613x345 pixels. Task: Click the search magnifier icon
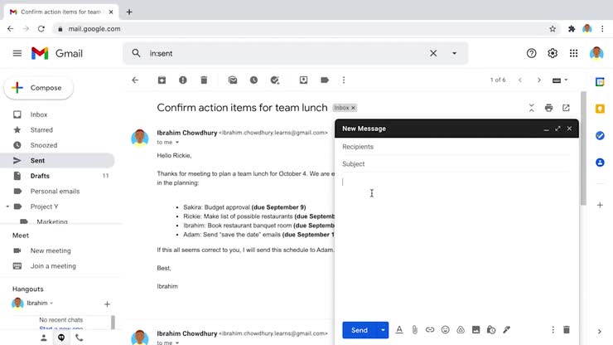(136, 53)
